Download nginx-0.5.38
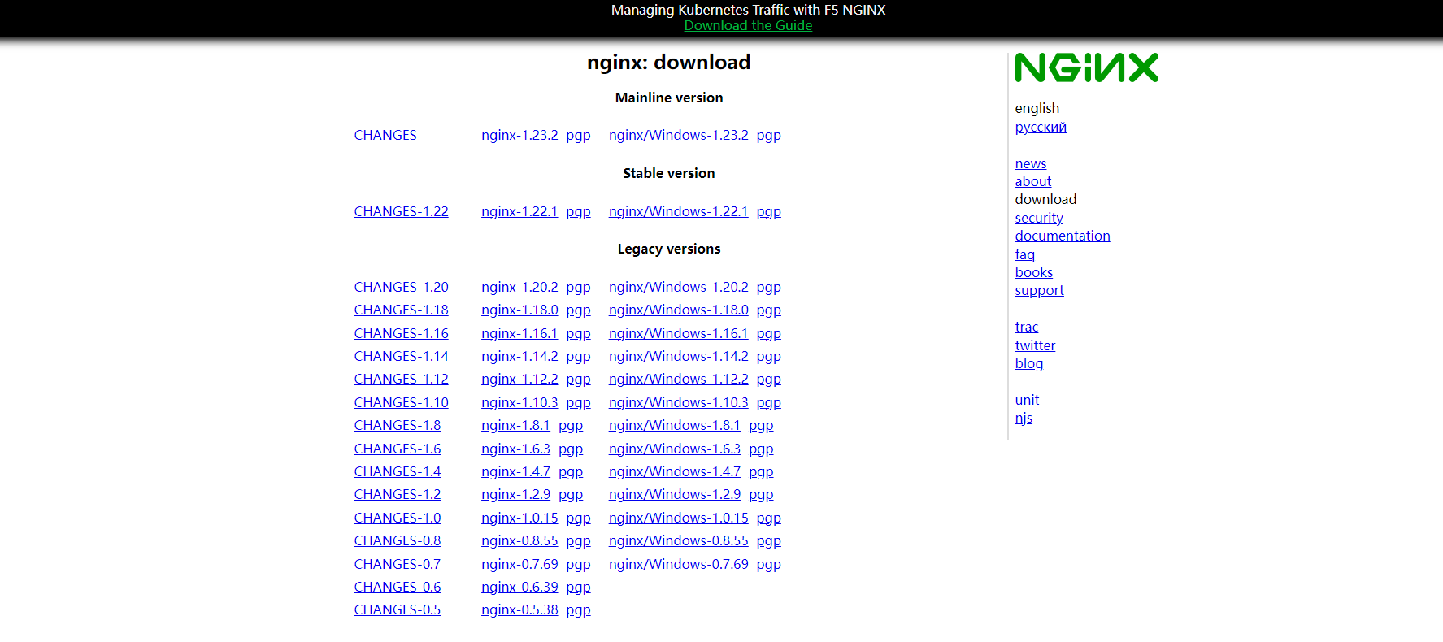This screenshot has height=642, width=1443. pos(519,609)
